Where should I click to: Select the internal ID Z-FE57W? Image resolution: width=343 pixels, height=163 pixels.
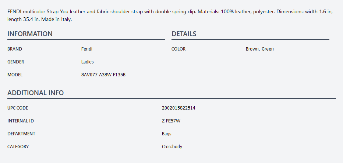(171, 121)
